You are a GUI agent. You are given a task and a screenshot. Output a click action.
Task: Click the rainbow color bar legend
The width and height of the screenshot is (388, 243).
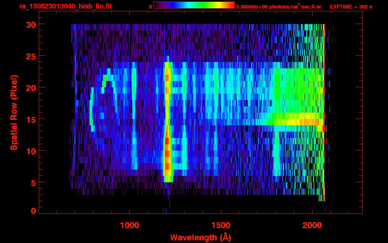[194, 5]
